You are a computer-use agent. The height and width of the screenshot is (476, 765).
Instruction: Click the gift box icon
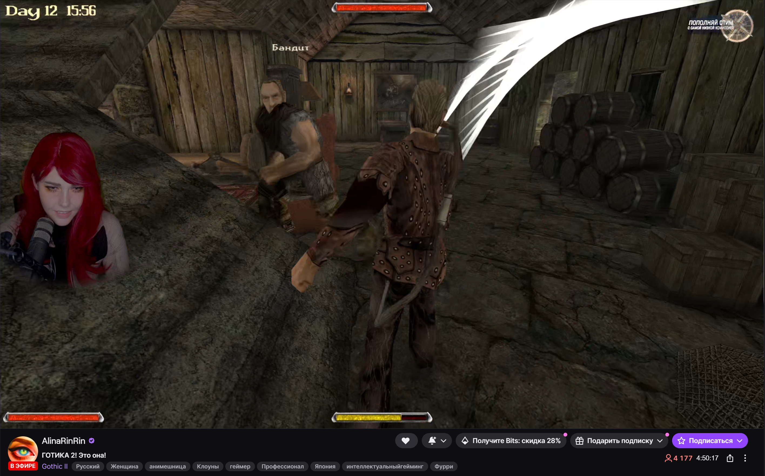580,441
